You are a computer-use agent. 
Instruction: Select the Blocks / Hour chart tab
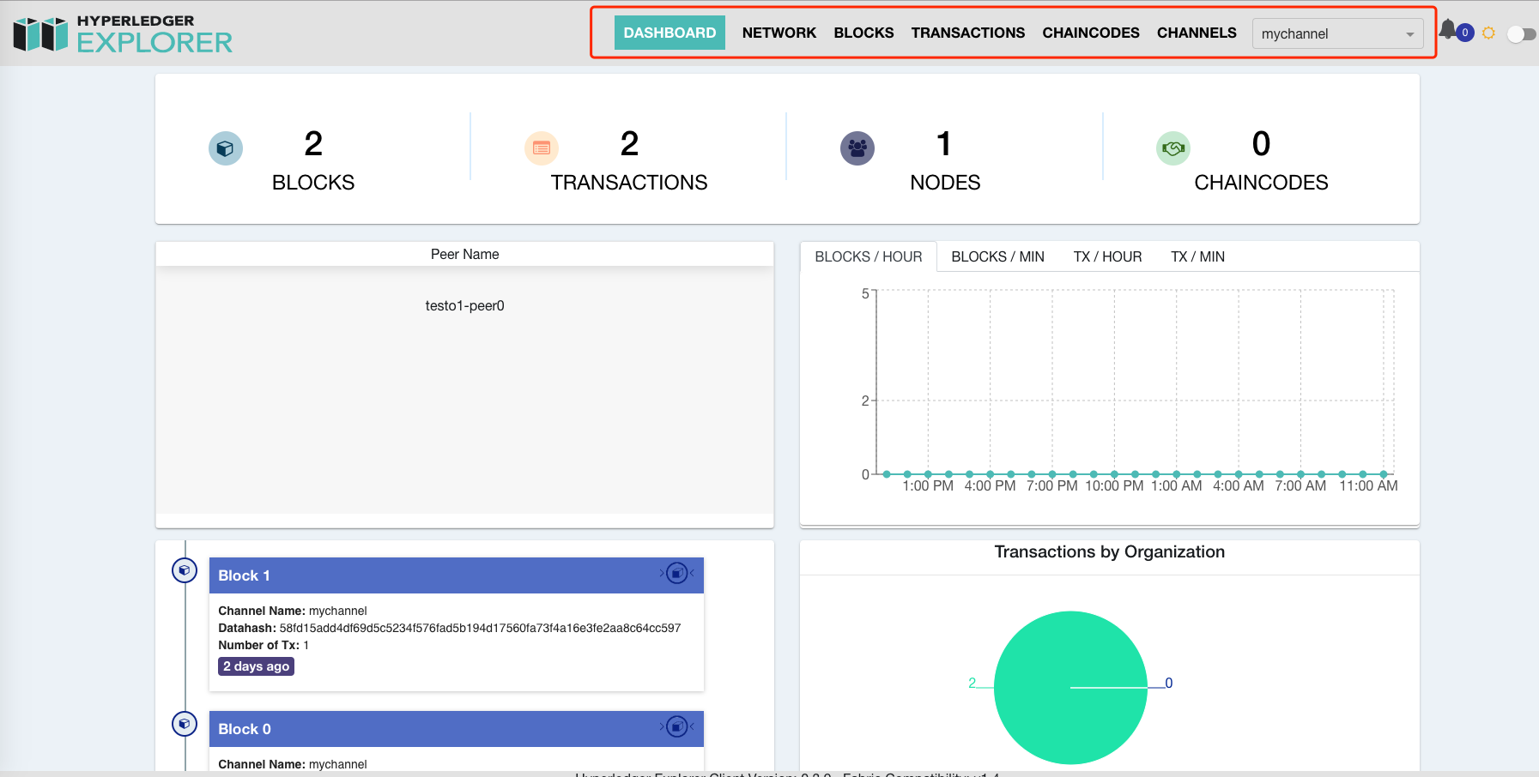pos(869,256)
